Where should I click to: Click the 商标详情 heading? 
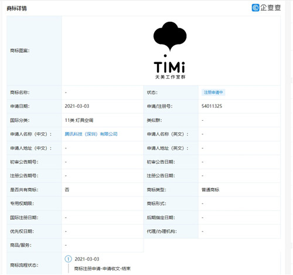[x=16, y=8]
